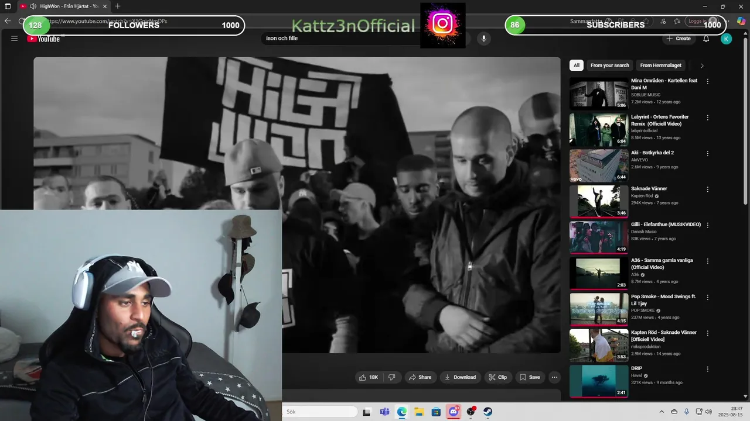Dislike the video
750x421 pixels.
click(x=391, y=377)
